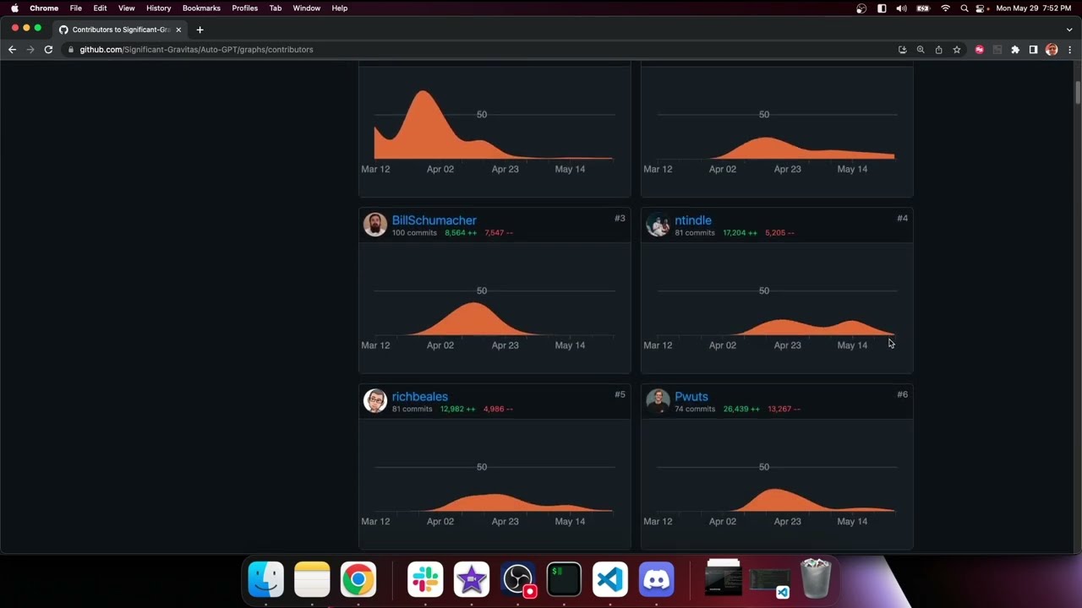1082x608 pixels.
Task: Open the Chrome profile avatar
Action: [x=1052, y=50]
